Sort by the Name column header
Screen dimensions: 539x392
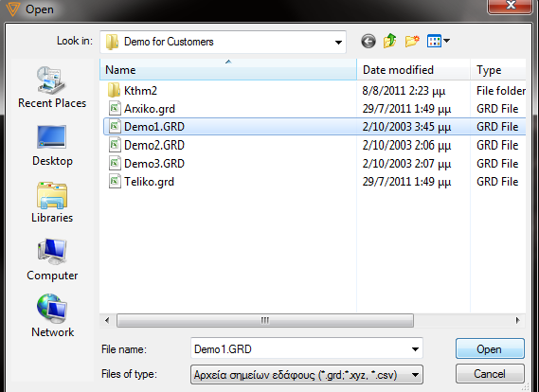click(x=228, y=70)
